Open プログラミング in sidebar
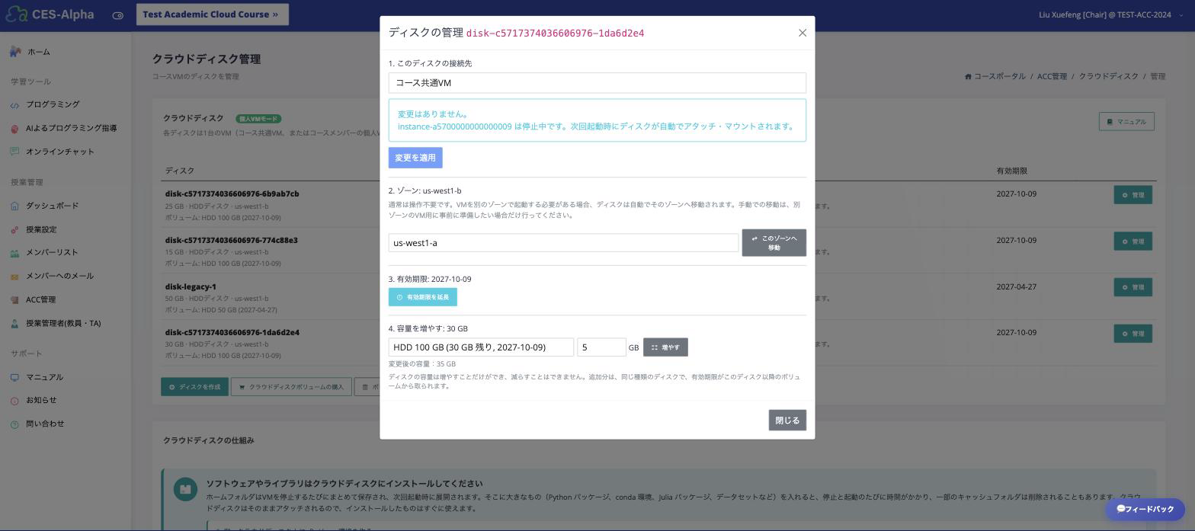The image size is (1195, 531). click(53, 104)
